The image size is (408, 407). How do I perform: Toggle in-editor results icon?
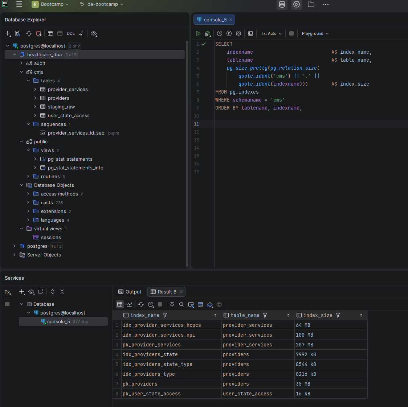250,33
